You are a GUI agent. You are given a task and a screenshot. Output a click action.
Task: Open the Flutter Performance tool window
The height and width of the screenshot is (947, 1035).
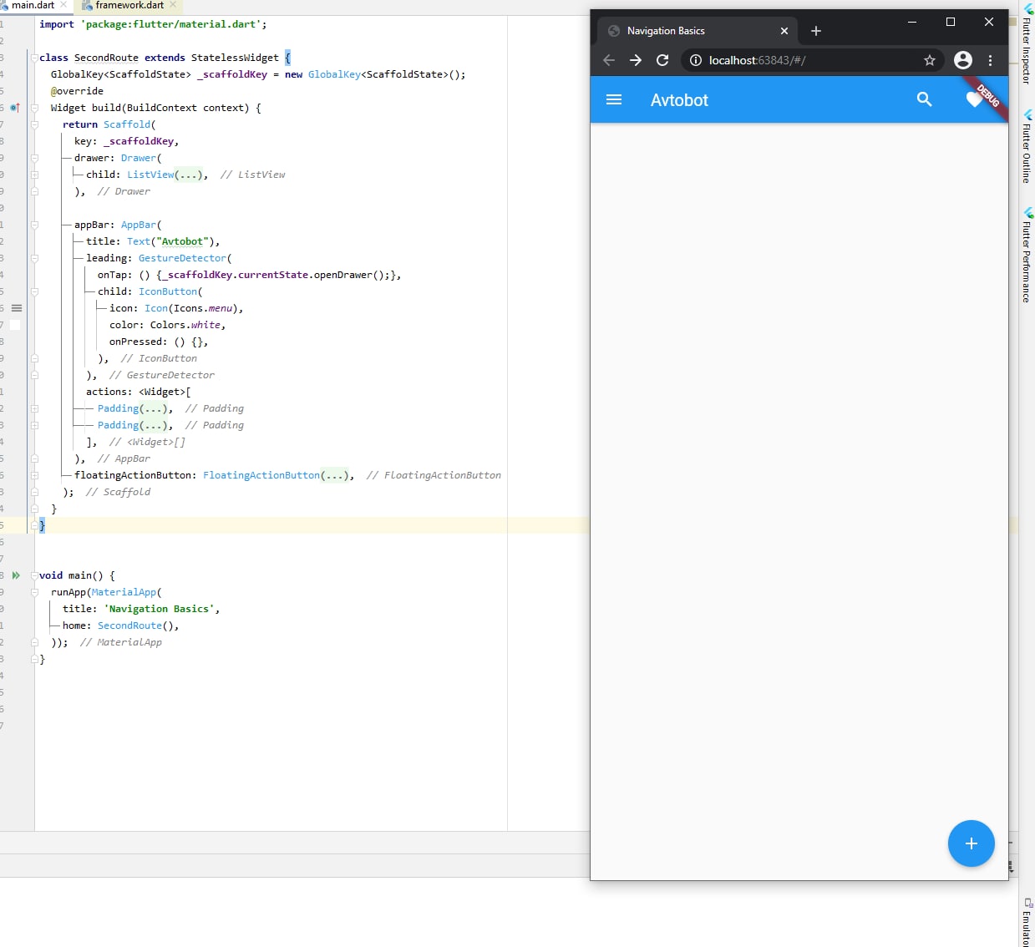click(1027, 255)
